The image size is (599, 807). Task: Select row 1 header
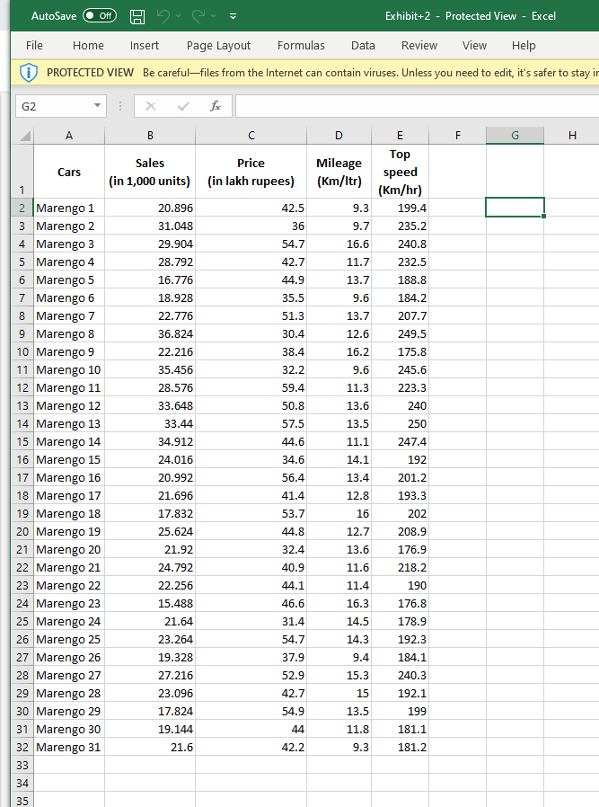click(22, 172)
